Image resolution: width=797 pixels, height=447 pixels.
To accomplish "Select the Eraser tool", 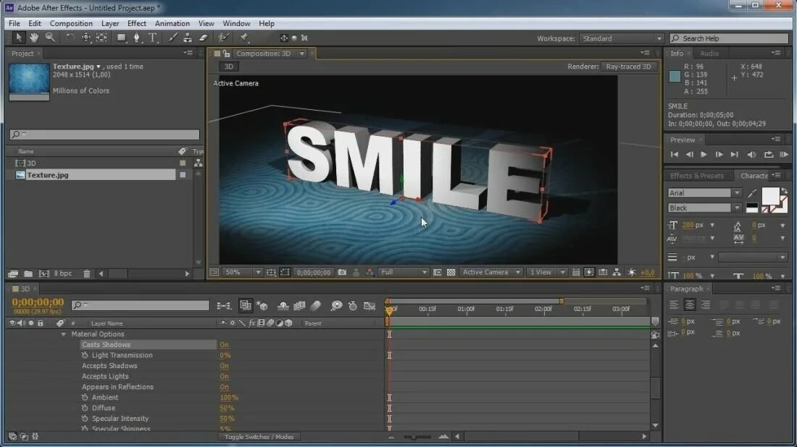I will pos(204,38).
